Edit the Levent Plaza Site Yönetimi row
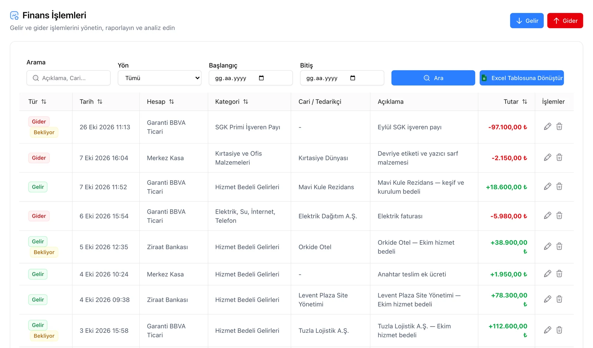593x348 pixels. [x=547, y=299]
